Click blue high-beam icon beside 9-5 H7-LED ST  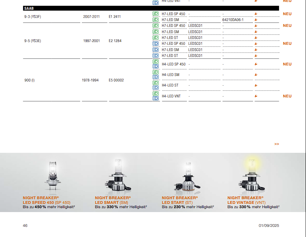(x=156, y=56)
